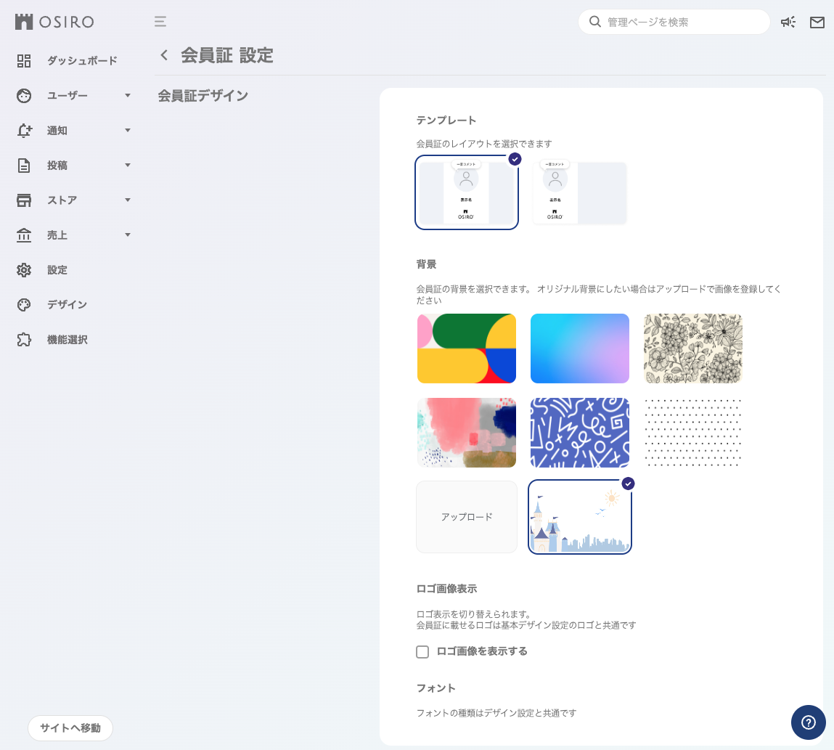834x750 pixels.
Task: Click the post document icon
Action: coord(24,166)
